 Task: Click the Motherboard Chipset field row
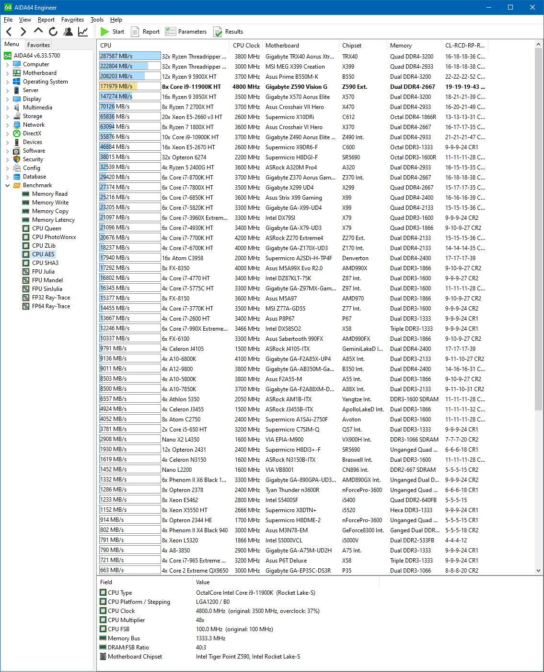pyautogui.click(x=240, y=657)
